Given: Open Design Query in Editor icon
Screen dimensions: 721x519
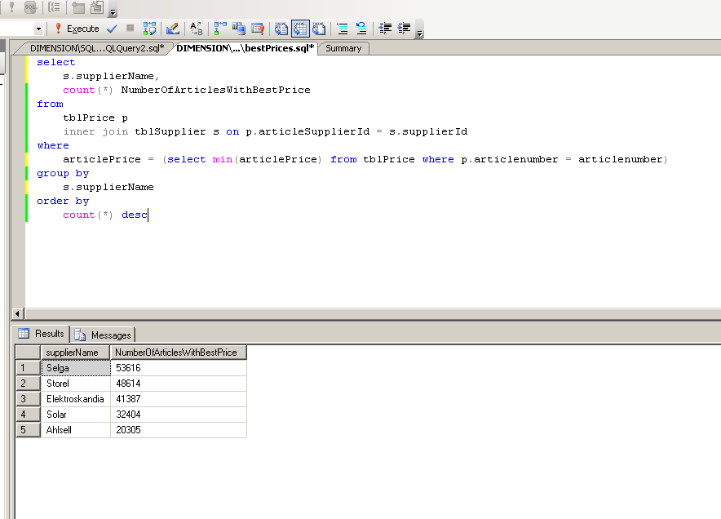Looking at the screenshot, I should 173,29.
